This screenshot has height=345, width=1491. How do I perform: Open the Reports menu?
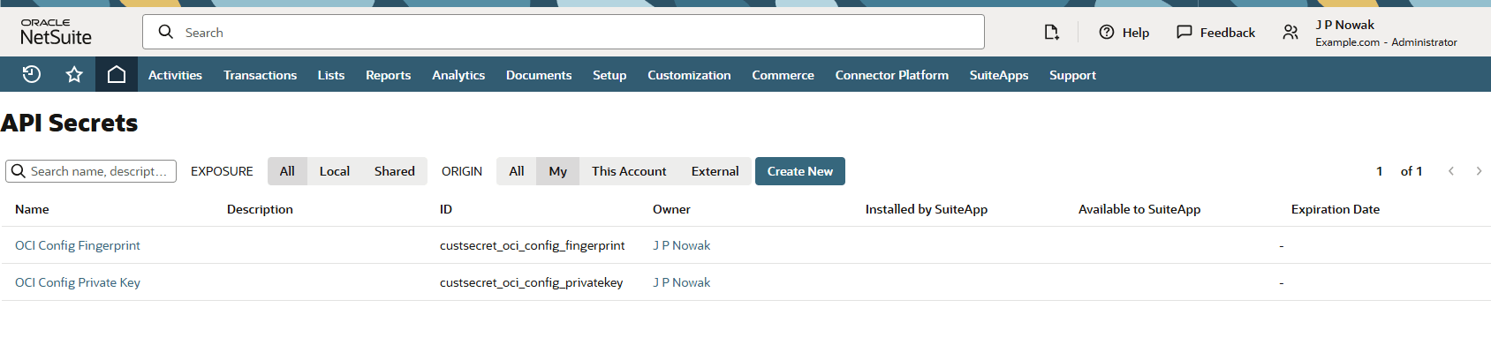click(x=389, y=75)
